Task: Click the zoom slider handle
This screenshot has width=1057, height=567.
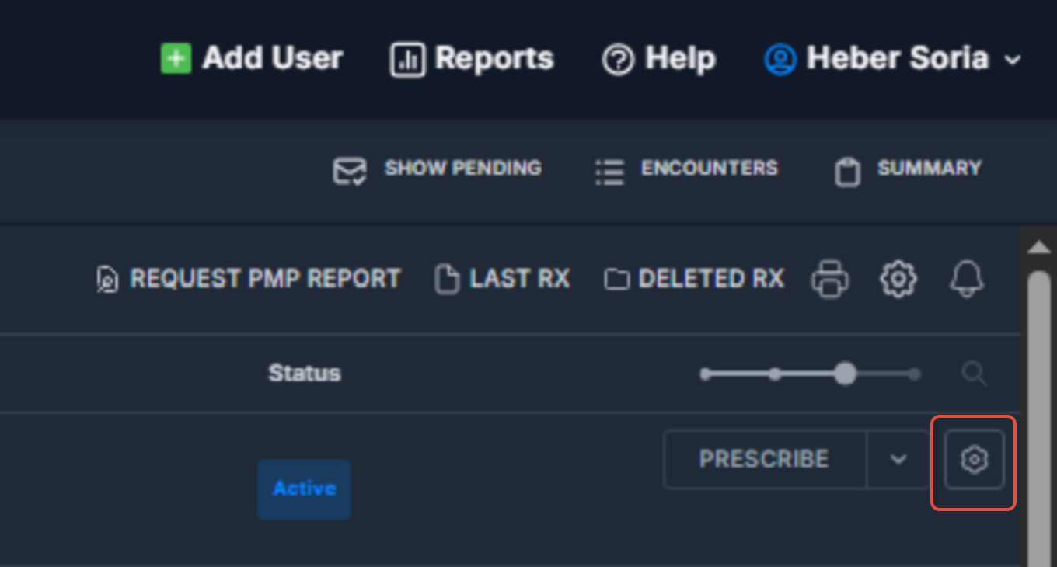Action: (x=845, y=374)
